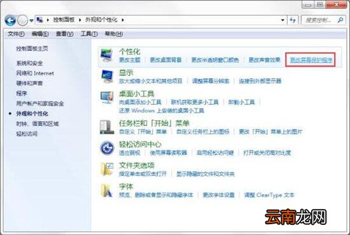This screenshot has height=235, width=350.
Task: Click 更改字体设置 link
Action: coord(218,195)
